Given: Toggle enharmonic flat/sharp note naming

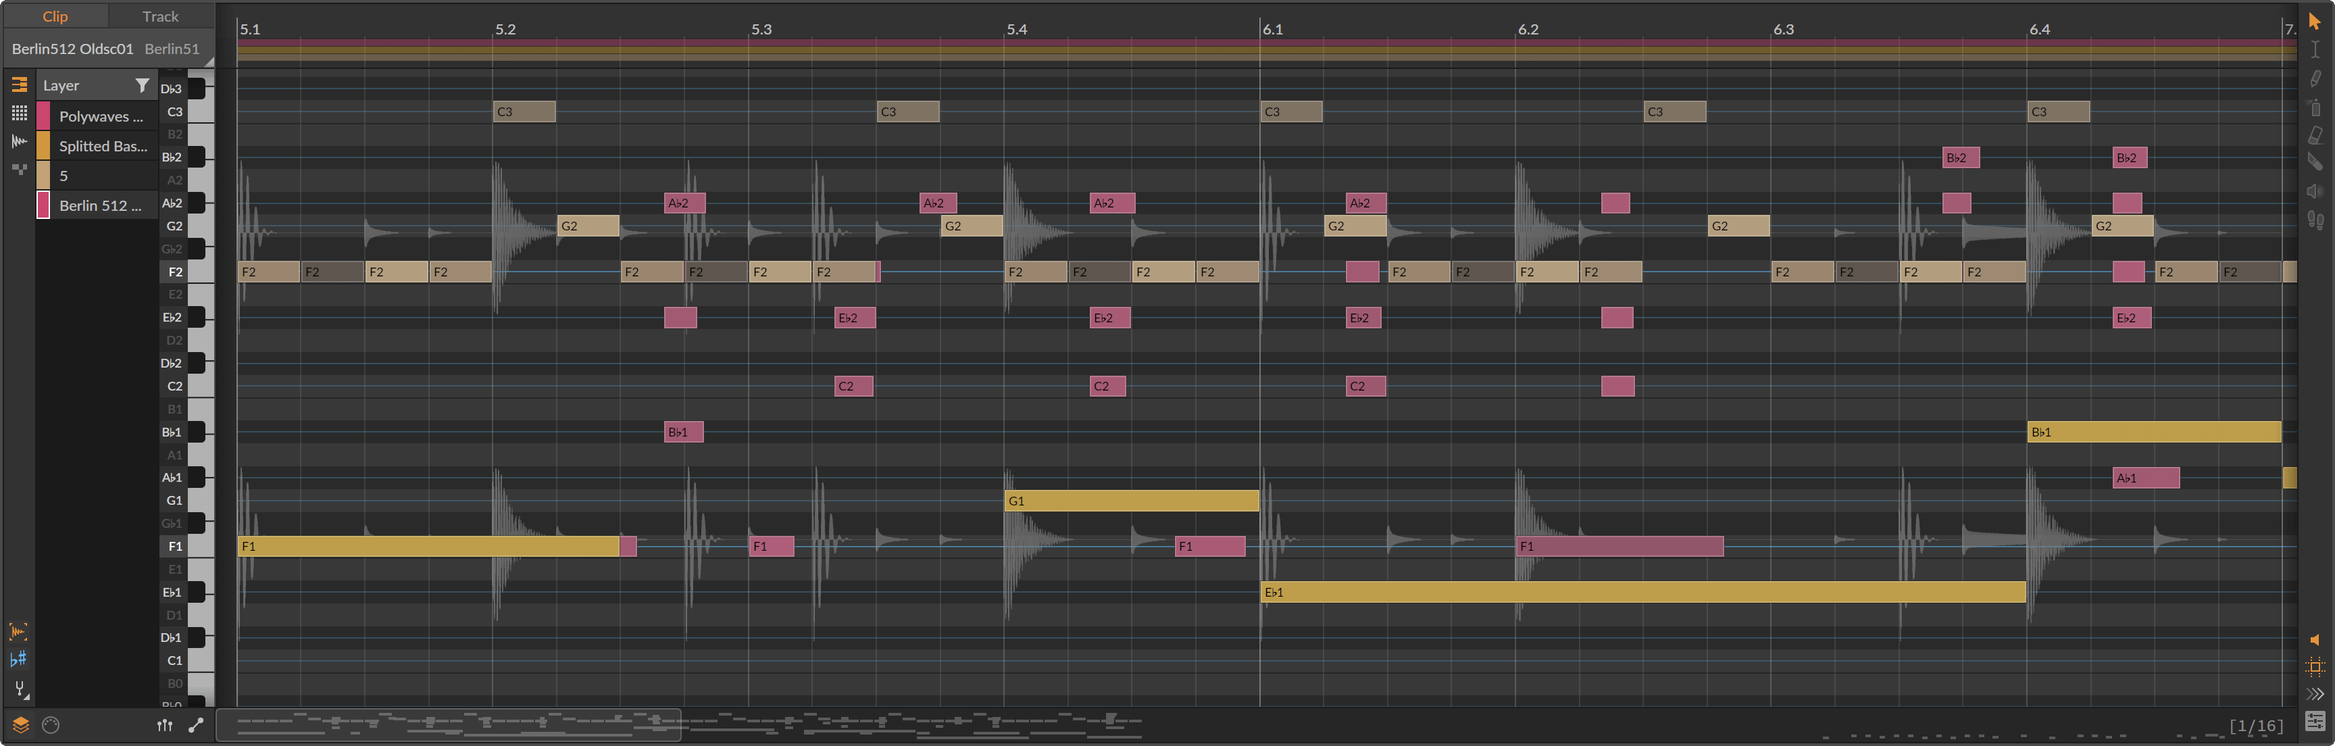Looking at the screenshot, I should [18, 658].
